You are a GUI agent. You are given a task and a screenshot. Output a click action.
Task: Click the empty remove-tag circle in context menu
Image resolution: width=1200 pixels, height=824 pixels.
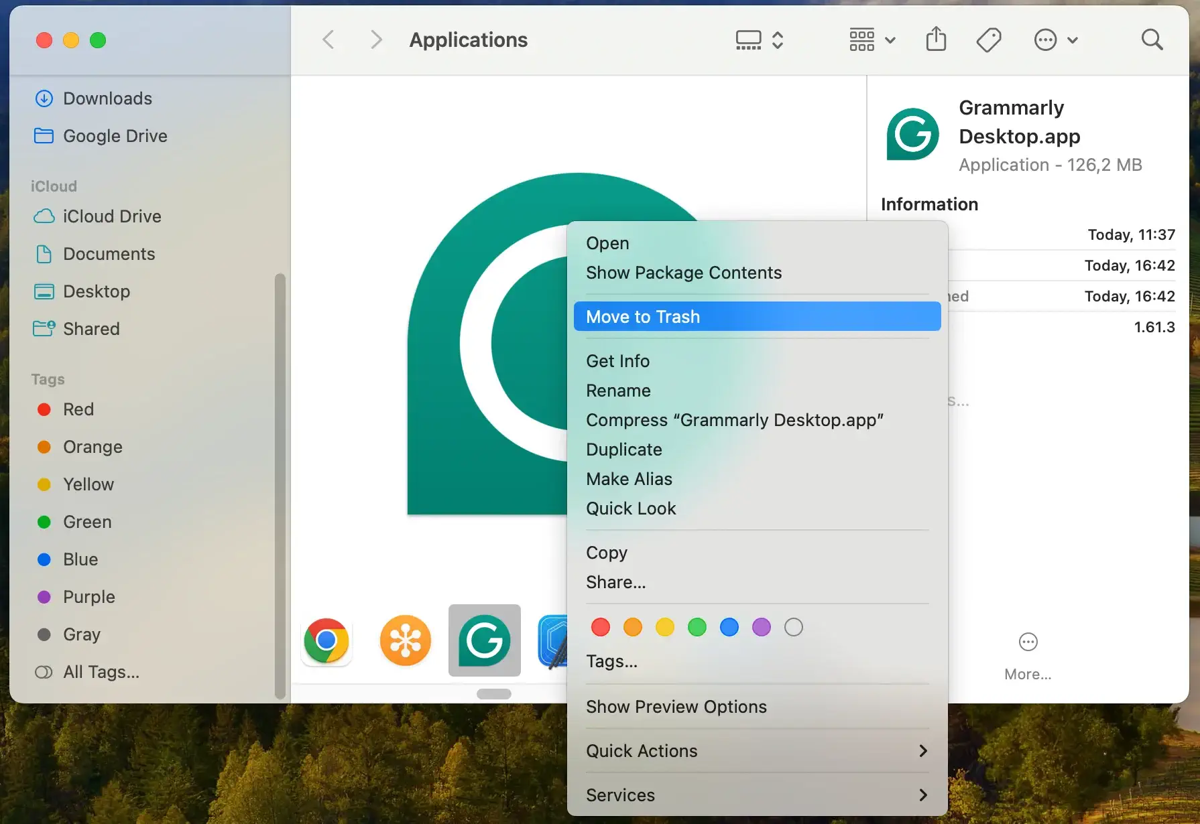[794, 627]
